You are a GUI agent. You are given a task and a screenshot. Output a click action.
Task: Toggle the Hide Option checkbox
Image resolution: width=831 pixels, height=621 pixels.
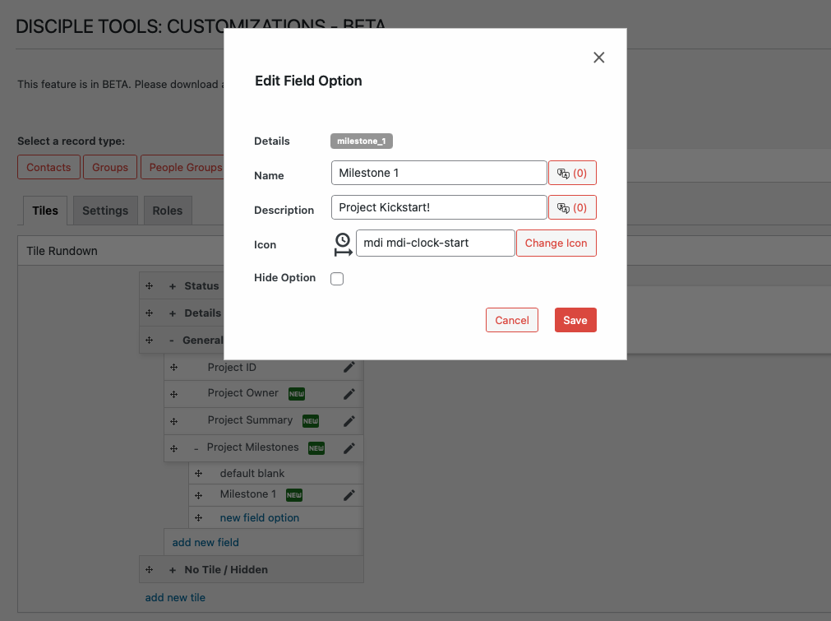point(337,279)
